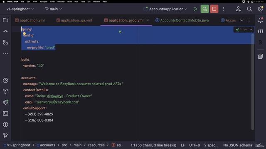
Task: Stop the running AccountsApplication
Action: [214, 9]
